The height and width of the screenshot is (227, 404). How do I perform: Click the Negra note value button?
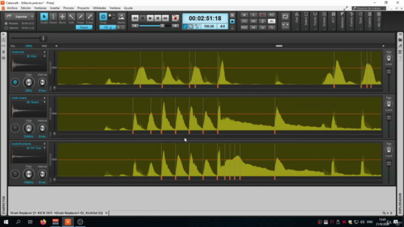[84, 27]
